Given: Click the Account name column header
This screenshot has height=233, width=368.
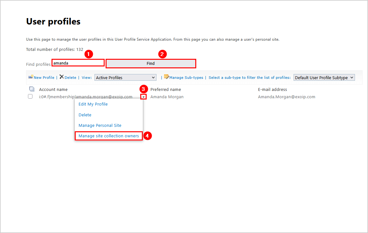Looking at the screenshot, I should [x=53, y=90].
